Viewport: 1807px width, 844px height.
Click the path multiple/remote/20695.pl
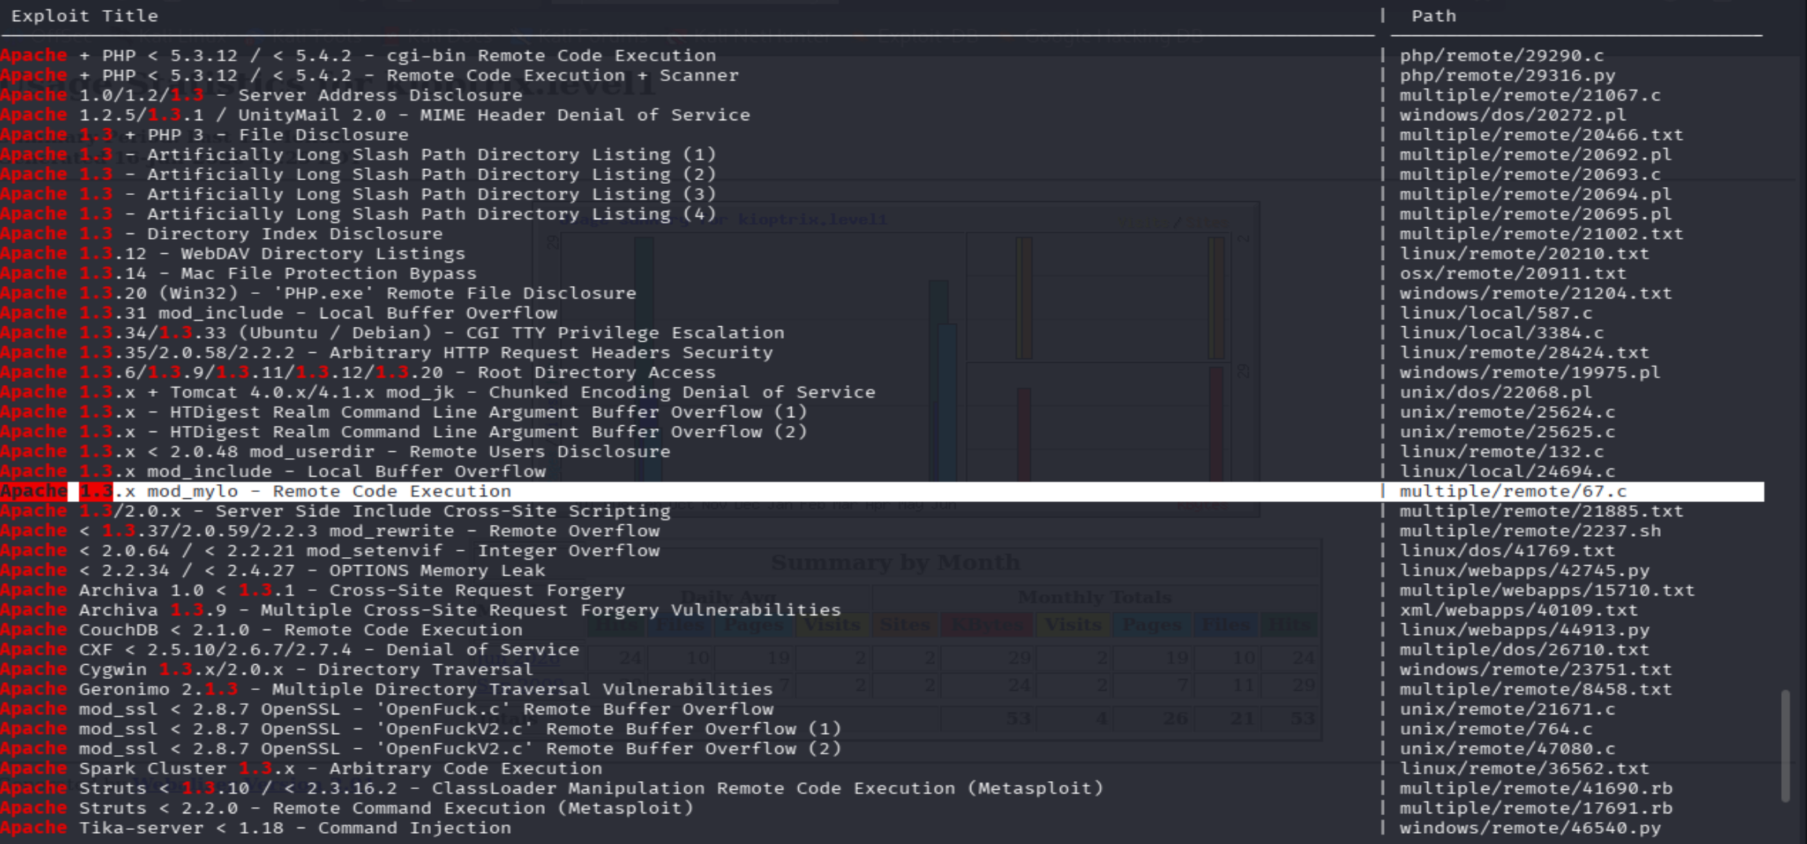point(1536,214)
